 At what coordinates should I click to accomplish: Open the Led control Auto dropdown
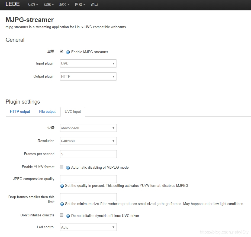click(x=88, y=227)
